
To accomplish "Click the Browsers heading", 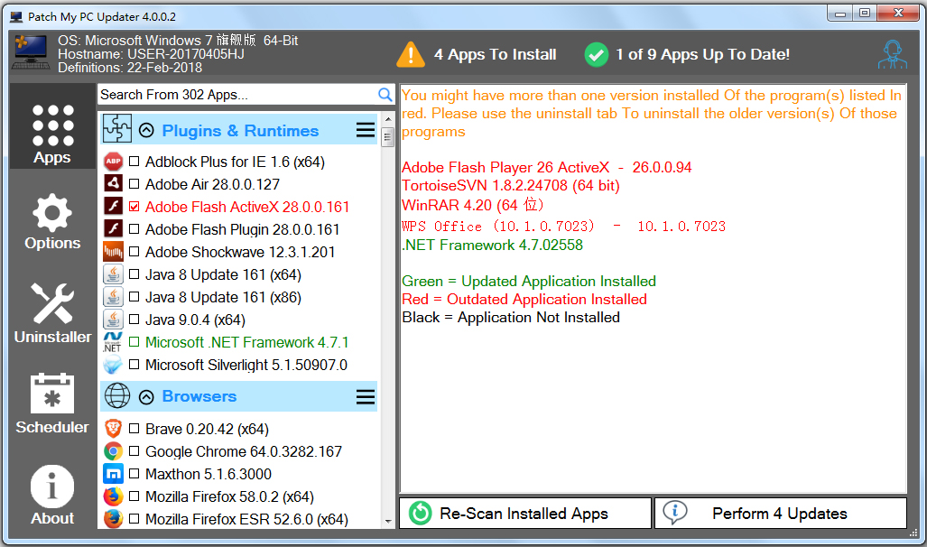I will (x=199, y=396).
